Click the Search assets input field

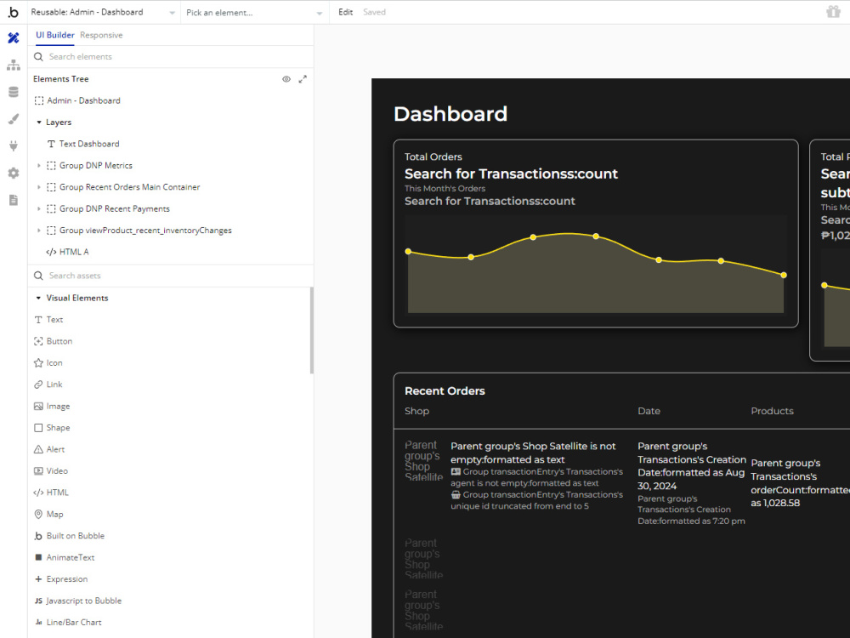click(171, 276)
